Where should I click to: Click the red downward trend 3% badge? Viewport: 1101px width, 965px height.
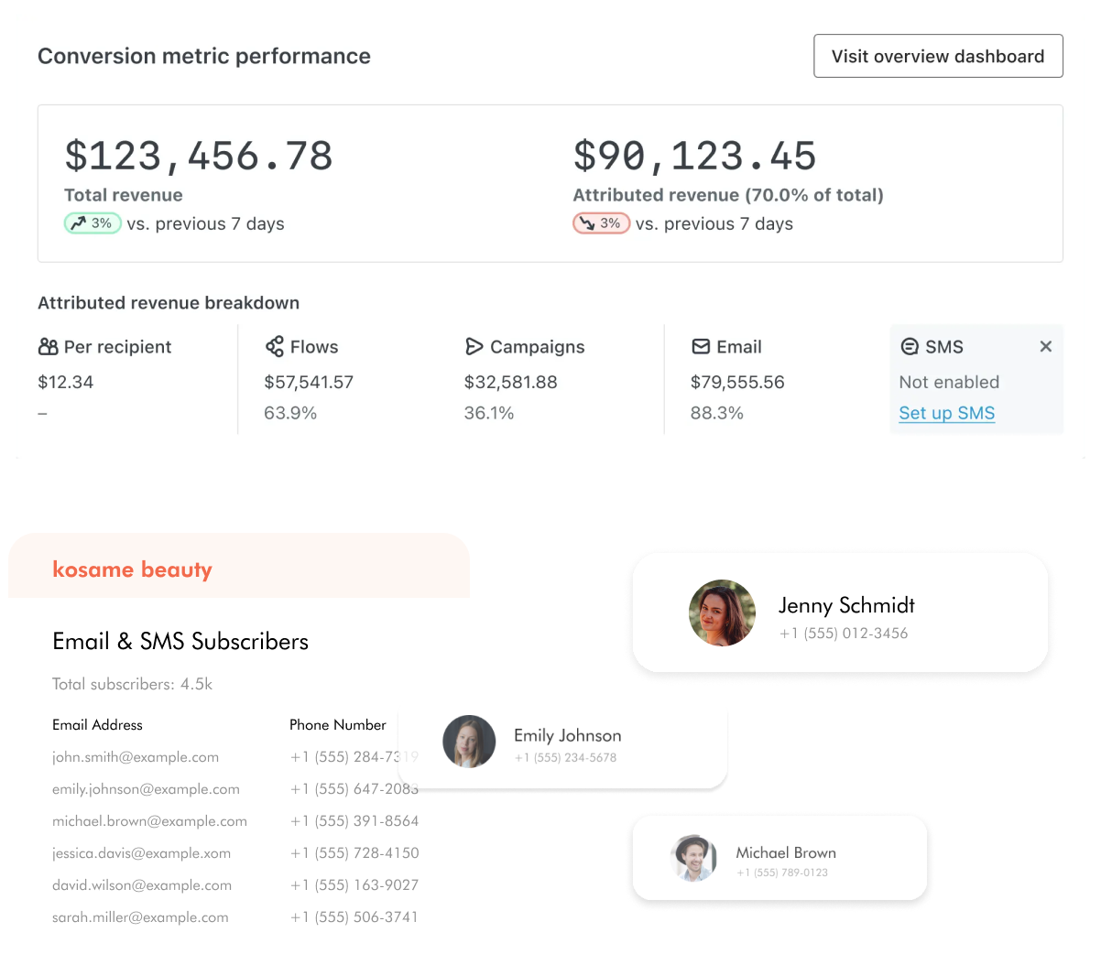(601, 223)
